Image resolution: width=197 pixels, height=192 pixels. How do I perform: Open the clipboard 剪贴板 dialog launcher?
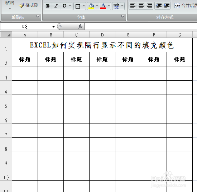pyautogui.click(x=38, y=16)
